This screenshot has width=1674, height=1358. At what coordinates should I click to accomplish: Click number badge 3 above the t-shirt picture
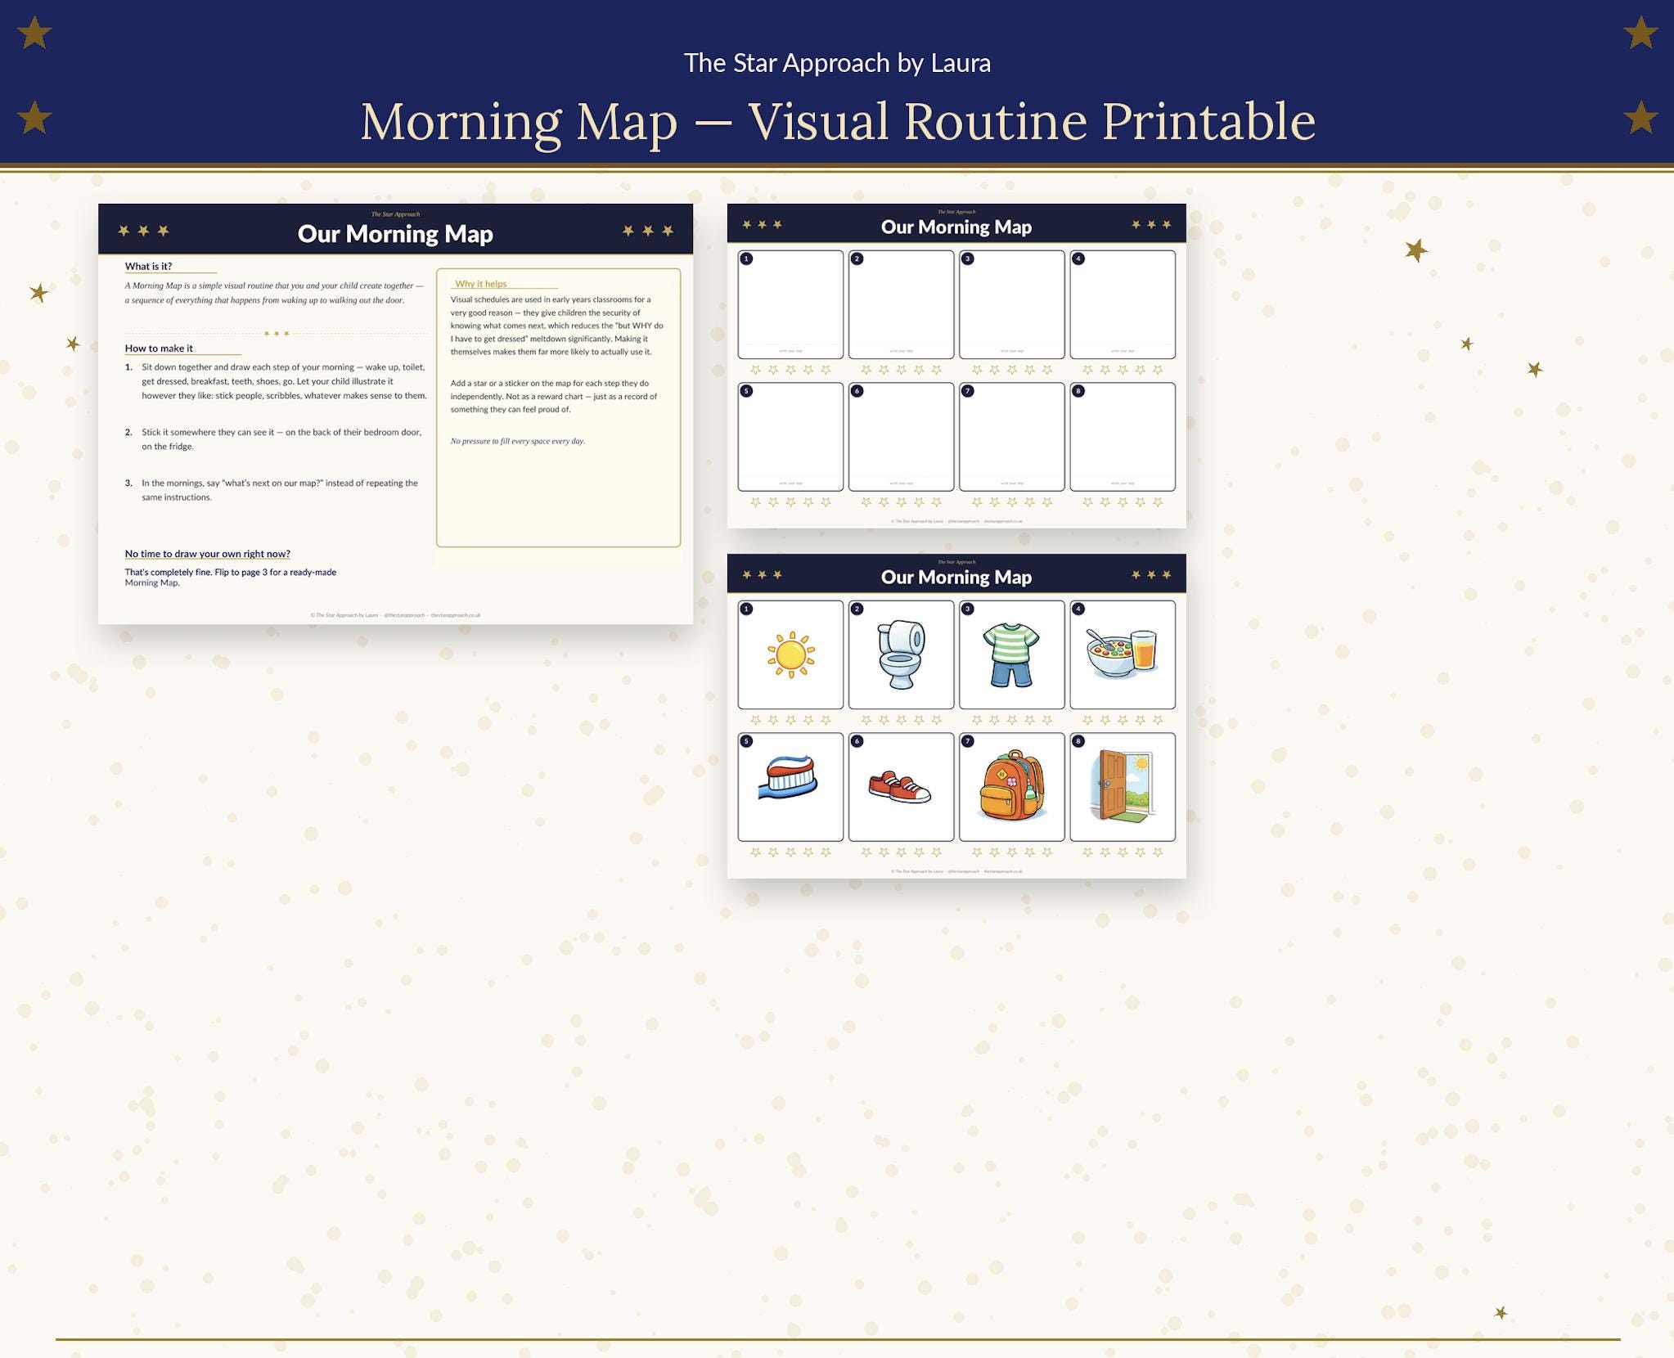pyautogui.click(x=968, y=609)
